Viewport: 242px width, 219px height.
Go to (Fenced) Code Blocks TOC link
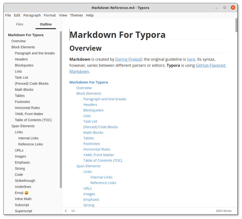pyautogui.click(x=101, y=127)
